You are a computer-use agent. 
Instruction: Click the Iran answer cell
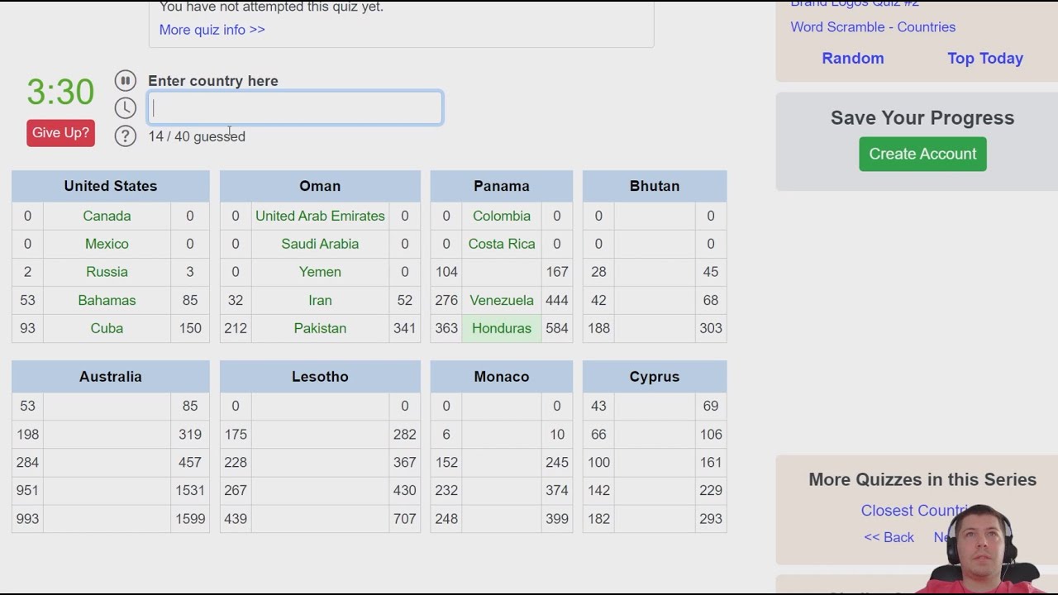pos(320,300)
